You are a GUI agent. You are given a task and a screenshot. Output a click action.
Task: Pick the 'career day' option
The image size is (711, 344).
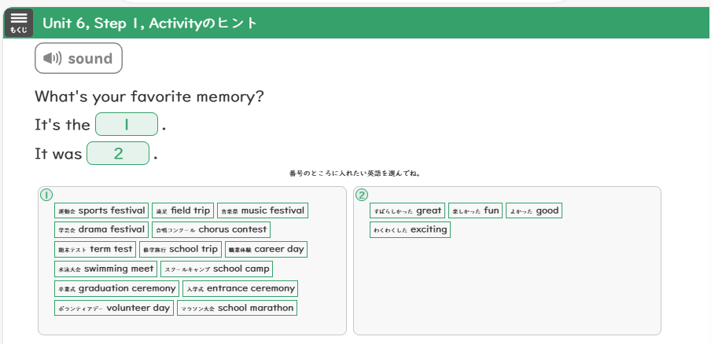tap(266, 249)
